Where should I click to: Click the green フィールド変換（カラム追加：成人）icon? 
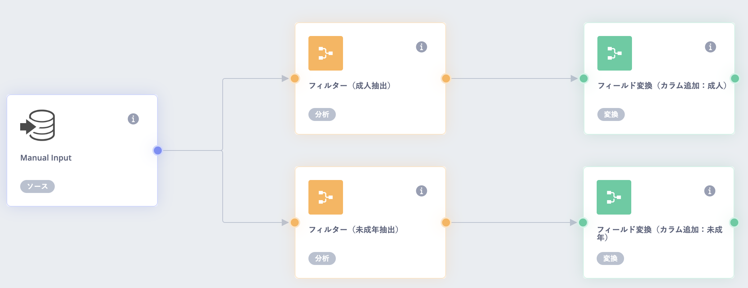coord(614,53)
